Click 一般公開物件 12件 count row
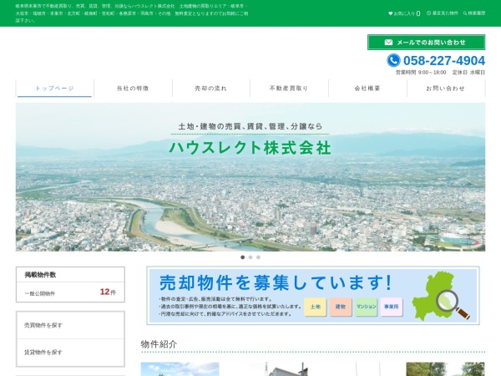The height and width of the screenshot is (376, 501). pos(70,292)
